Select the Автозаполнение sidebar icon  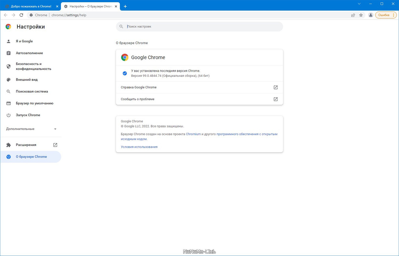tap(29, 53)
